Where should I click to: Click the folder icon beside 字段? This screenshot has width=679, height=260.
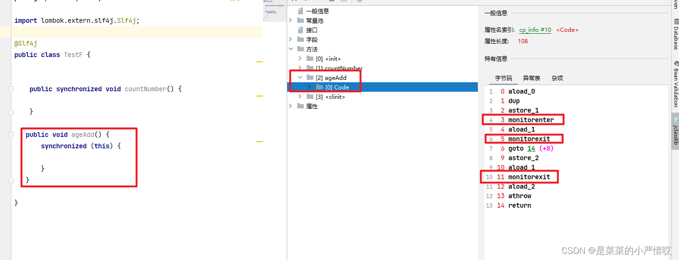point(300,39)
